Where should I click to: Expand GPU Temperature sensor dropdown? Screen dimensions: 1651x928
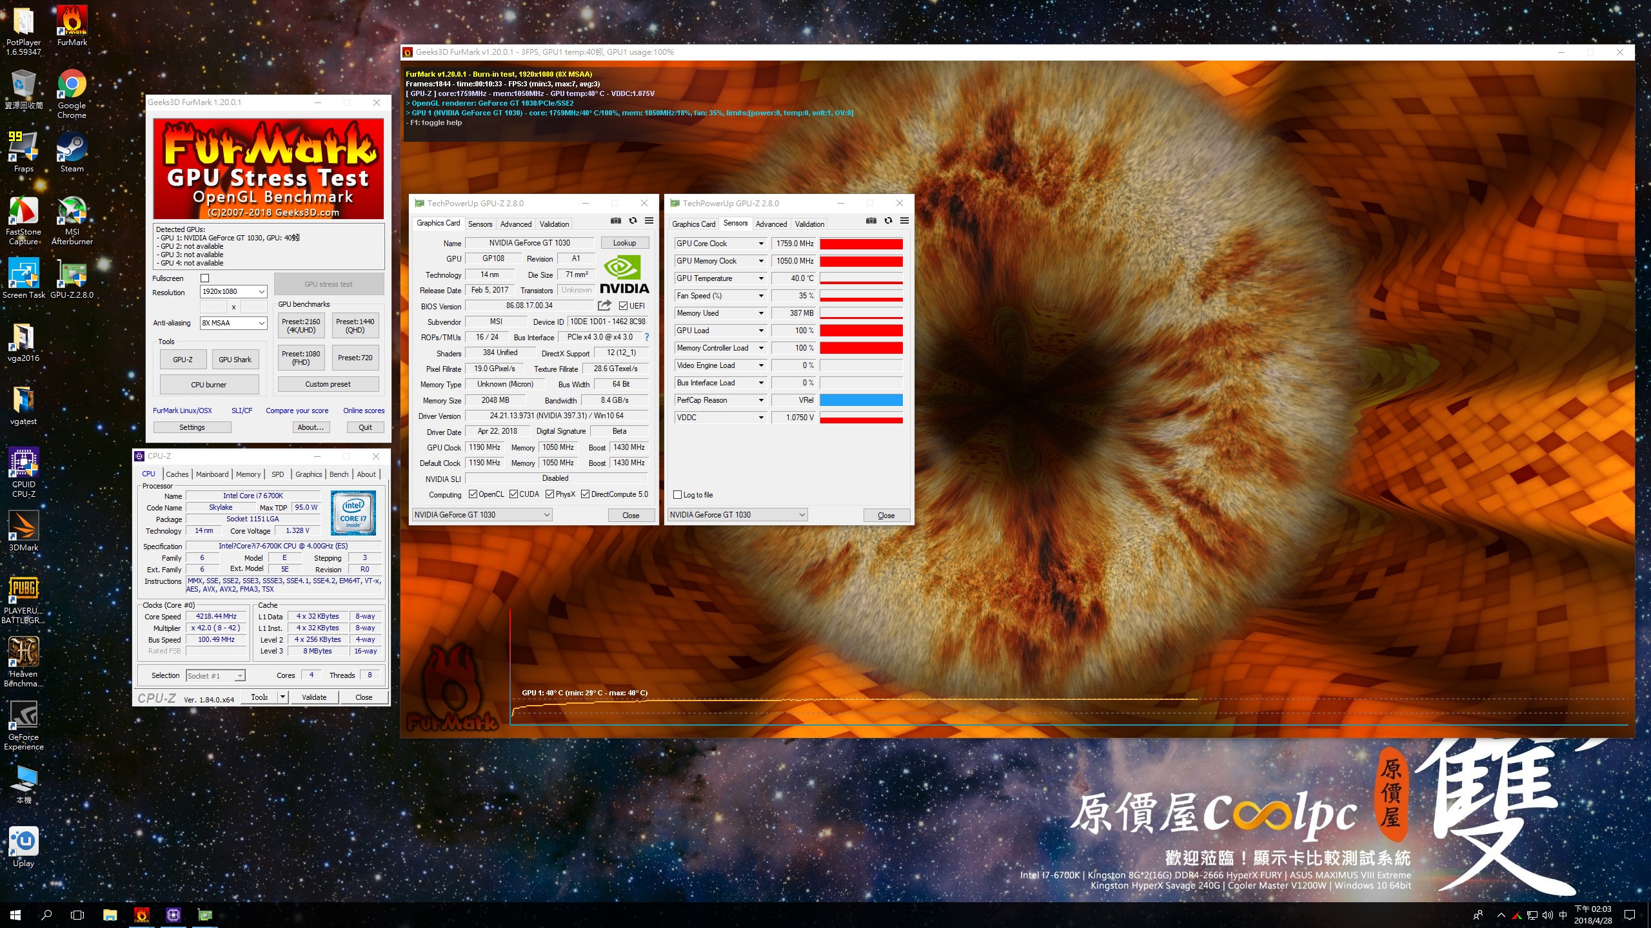click(x=761, y=278)
